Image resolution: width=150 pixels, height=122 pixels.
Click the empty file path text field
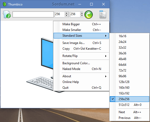33,15
